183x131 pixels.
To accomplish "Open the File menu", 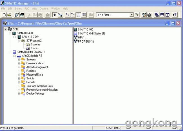I will pyautogui.click(x=3, y=8).
